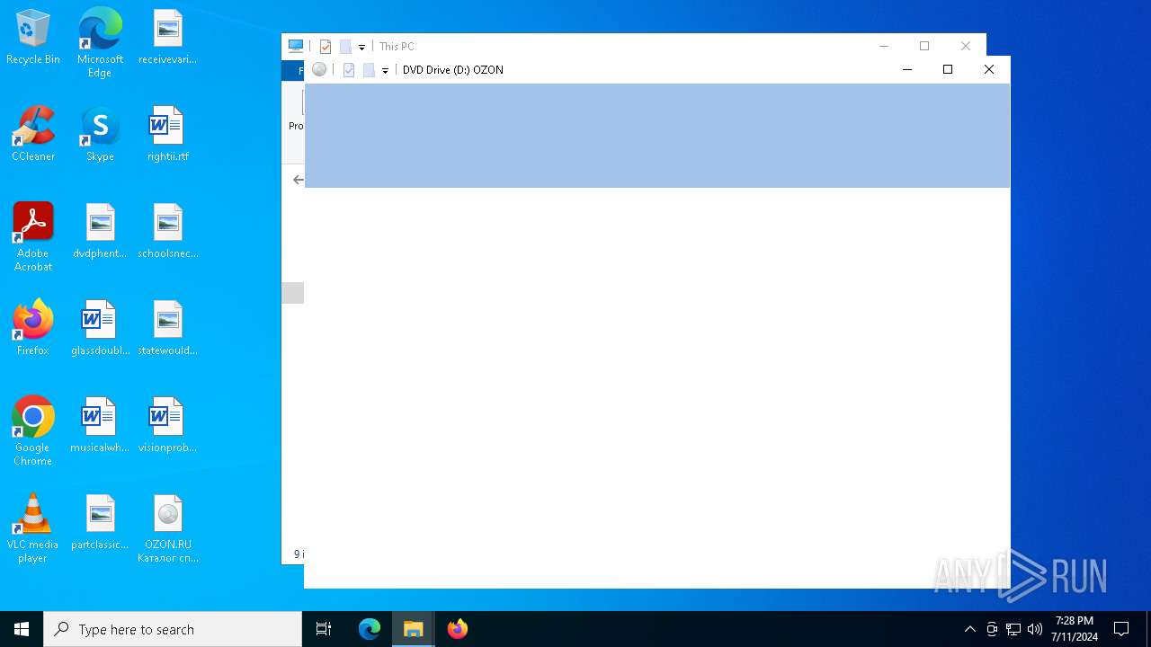Click the taskbar search box
Image resolution: width=1151 pixels, height=647 pixels.
173,629
